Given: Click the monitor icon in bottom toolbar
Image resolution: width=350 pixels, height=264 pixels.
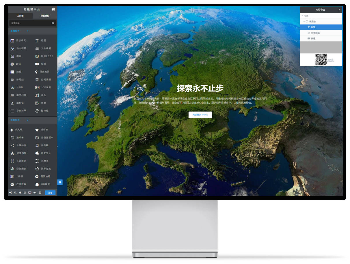Looking at the screenshot, I should [30, 193].
